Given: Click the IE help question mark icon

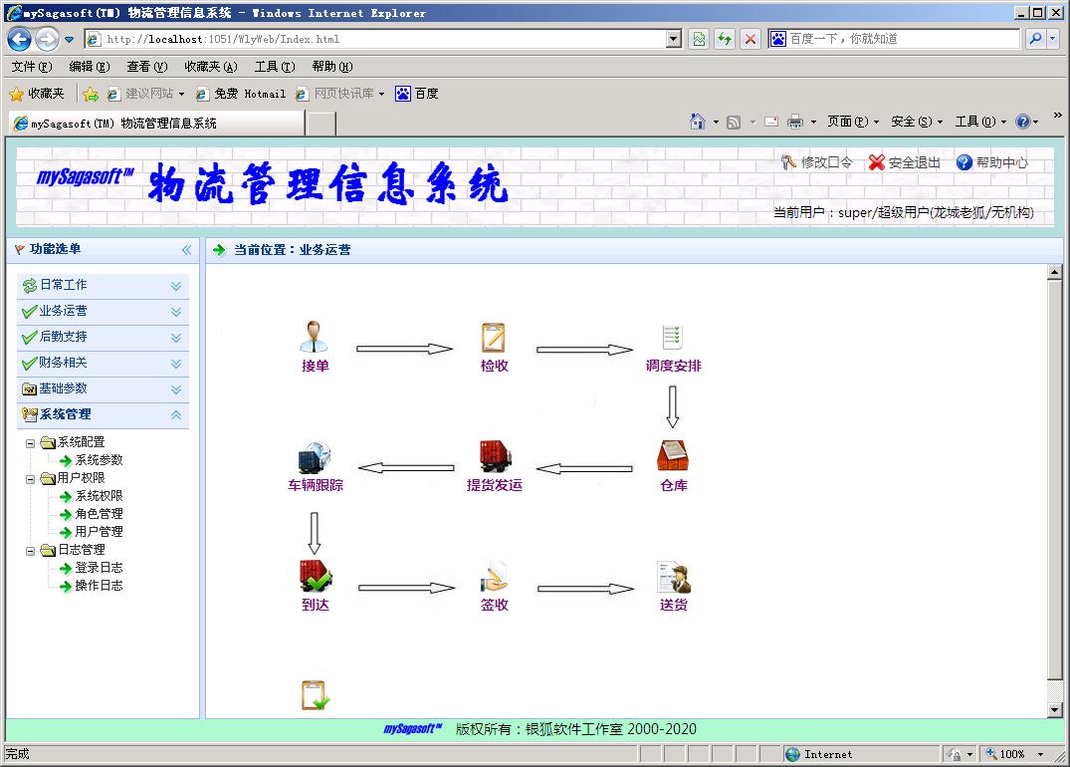Looking at the screenshot, I should click(1022, 122).
